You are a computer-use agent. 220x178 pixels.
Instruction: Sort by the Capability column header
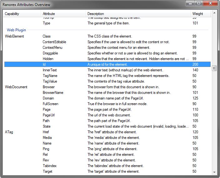(22, 14)
